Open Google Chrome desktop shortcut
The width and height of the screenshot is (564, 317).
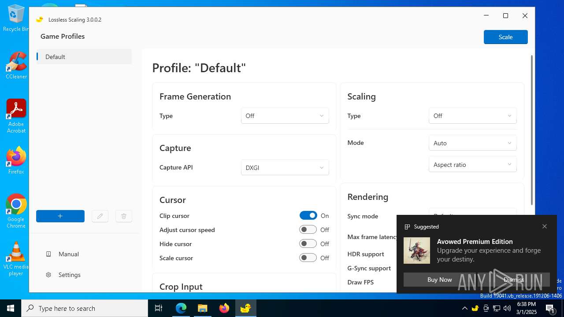[x=16, y=211]
